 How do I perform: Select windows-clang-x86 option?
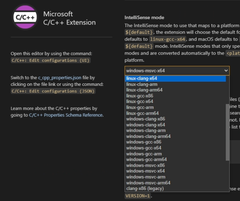175,119
